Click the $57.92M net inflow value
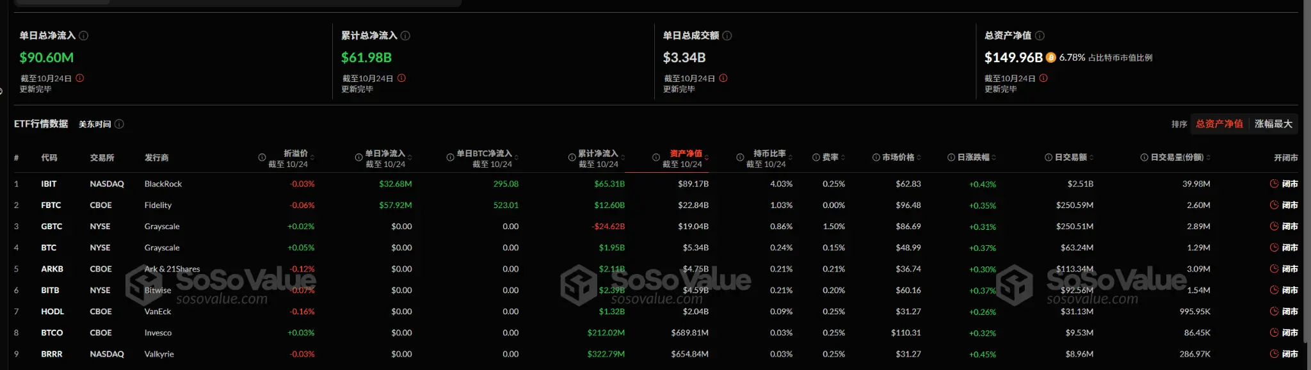Screen dimensions: 1311x370 point(396,205)
